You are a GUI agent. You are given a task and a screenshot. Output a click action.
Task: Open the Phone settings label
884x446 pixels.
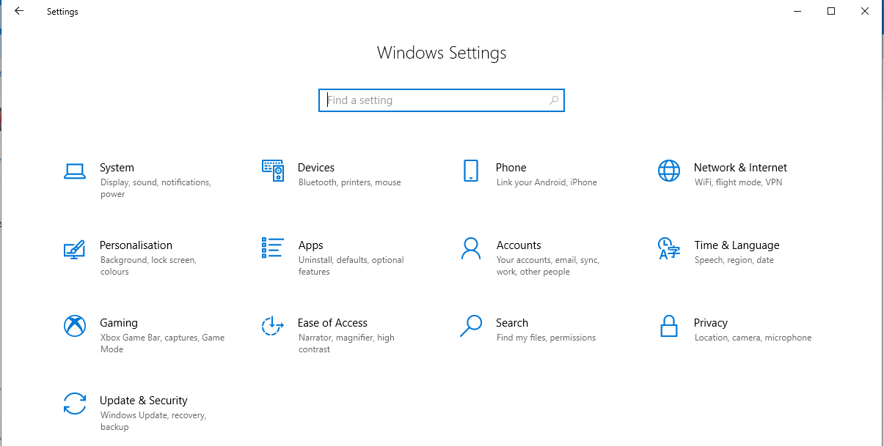point(511,168)
